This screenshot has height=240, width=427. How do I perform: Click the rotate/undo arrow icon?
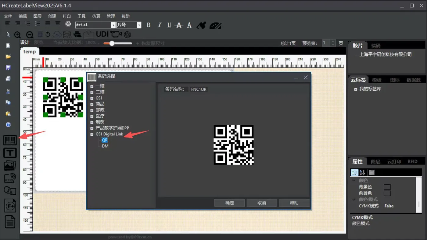coord(48,34)
